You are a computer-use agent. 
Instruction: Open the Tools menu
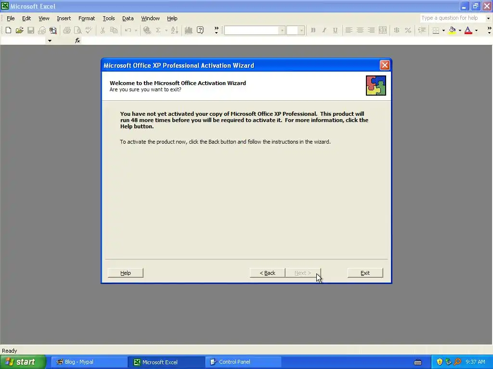[x=109, y=18]
